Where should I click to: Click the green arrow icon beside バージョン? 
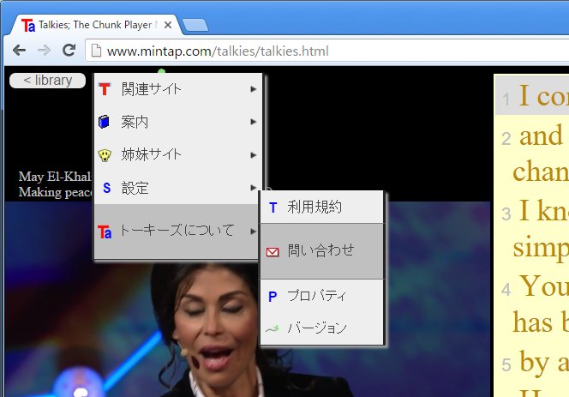(x=273, y=328)
